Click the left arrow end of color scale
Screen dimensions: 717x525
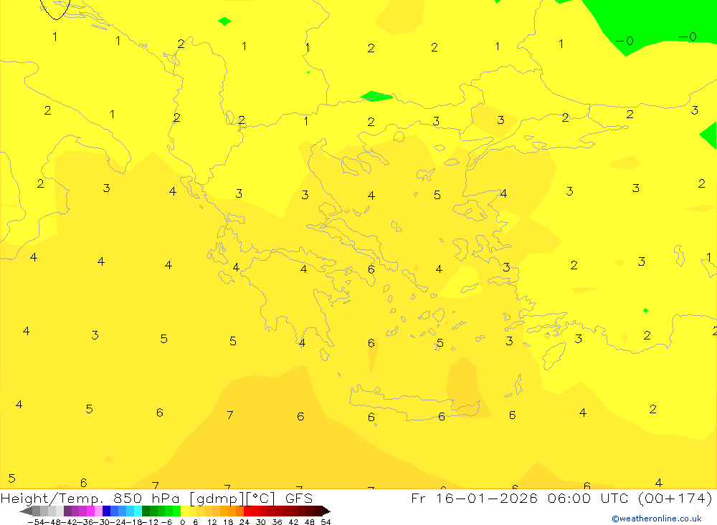coord(26,511)
